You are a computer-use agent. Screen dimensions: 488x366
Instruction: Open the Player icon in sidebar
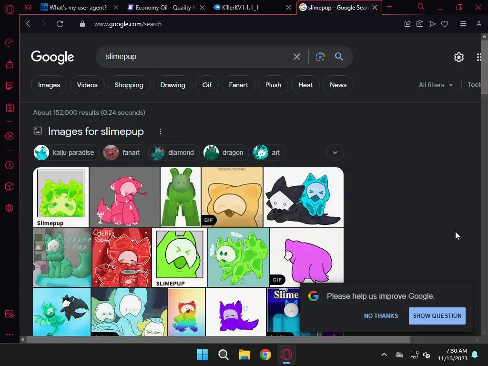pos(10,136)
